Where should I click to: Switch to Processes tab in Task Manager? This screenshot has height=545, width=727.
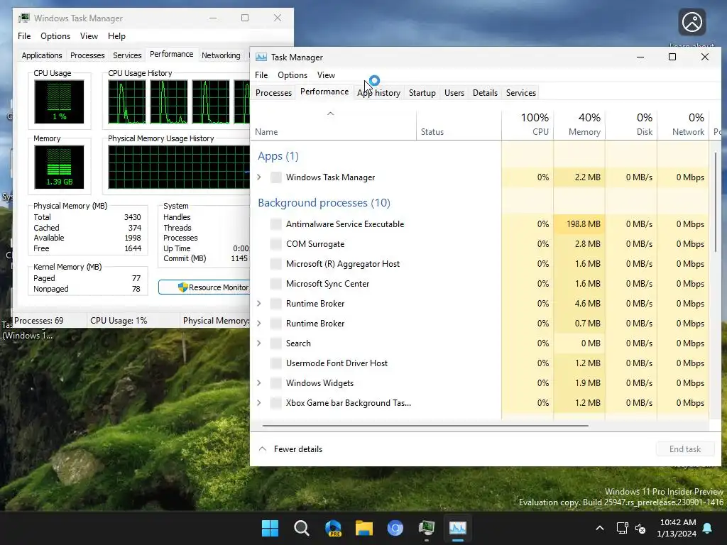coord(273,93)
